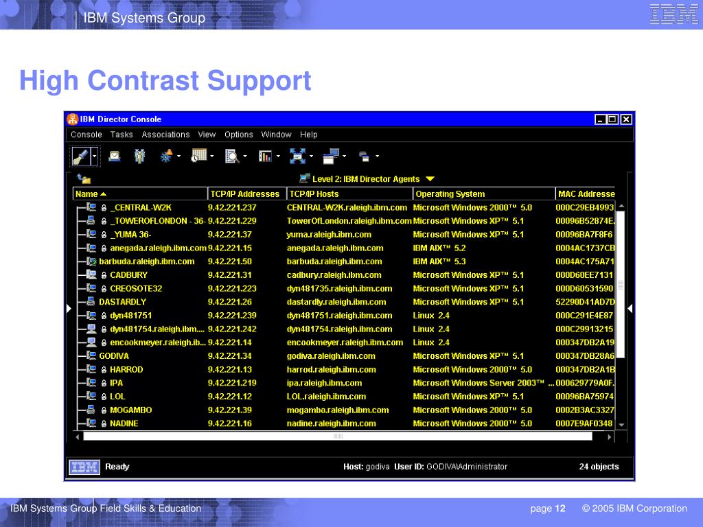703x527 pixels.
Task: Open the Associations menu
Action: [165, 134]
